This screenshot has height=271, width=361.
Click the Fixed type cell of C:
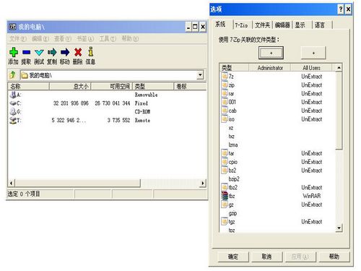(x=142, y=103)
